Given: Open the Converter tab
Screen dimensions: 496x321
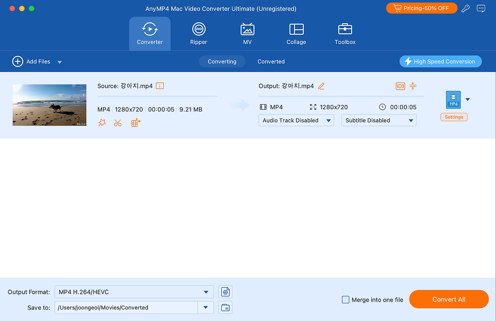Looking at the screenshot, I should point(150,34).
